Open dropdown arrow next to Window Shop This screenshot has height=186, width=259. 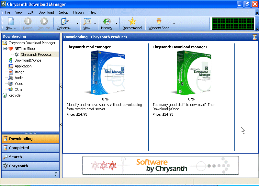(x=174, y=23)
